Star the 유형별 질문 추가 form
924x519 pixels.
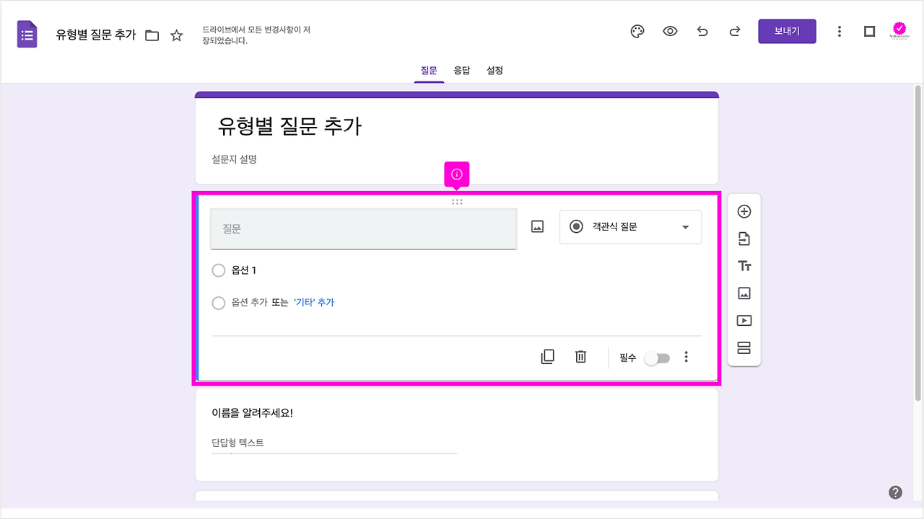click(x=177, y=34)
